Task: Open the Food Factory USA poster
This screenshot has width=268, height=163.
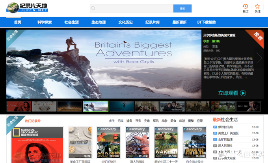Action: 80,143
